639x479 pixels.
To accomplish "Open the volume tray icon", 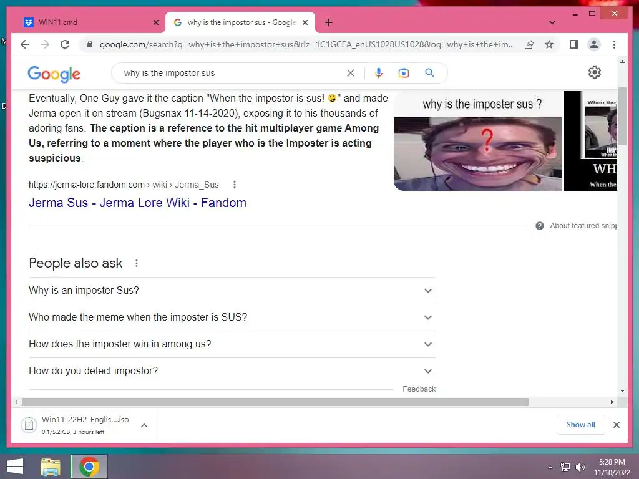I will tap(580, 467).
